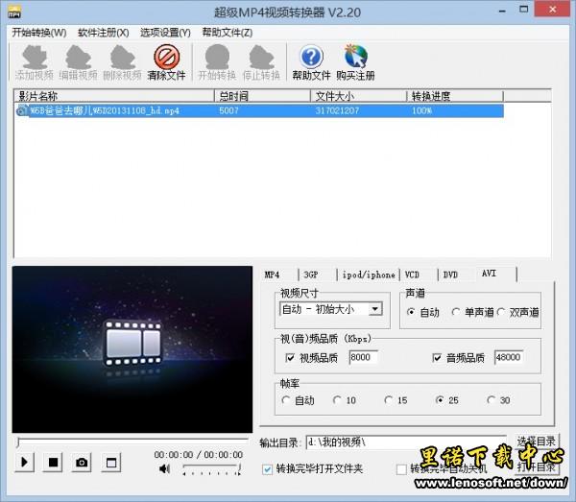Switch to the VCD tab
The height and width of the screenshot is (502, 576).
point(419,275)
